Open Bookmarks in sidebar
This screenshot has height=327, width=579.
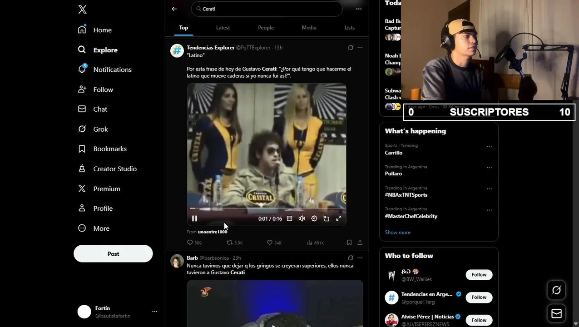point(102,149)
